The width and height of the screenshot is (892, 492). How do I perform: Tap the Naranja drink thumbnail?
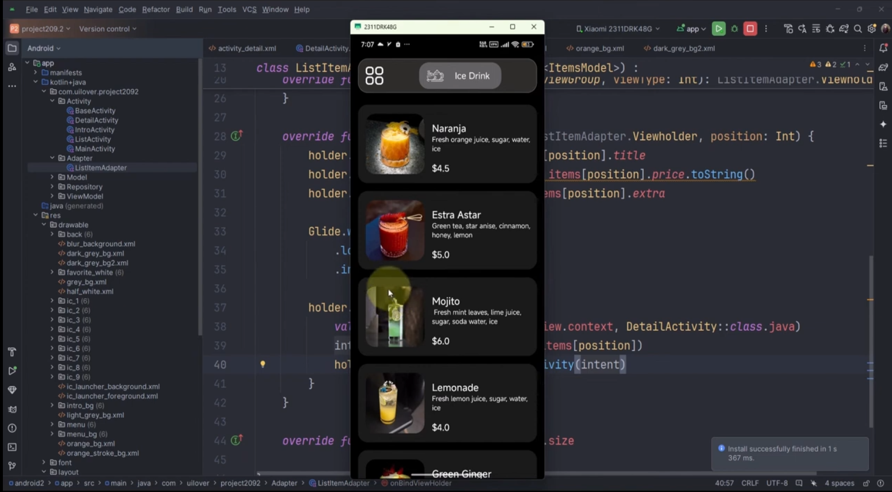click(395, 144)
